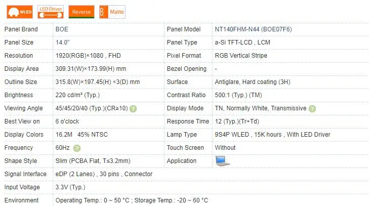Image resolution: width=372 pixels, height=206 pixels.
Task: Open help icon beside 60Hz frequency
Action: [x=77, y=148]
